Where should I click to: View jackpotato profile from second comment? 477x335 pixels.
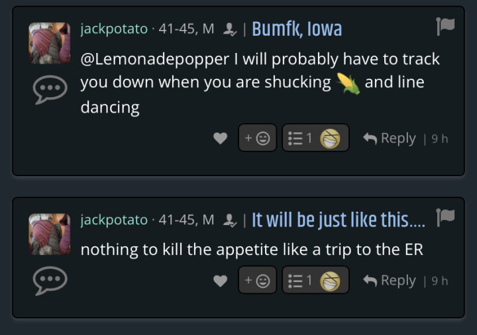114,220
